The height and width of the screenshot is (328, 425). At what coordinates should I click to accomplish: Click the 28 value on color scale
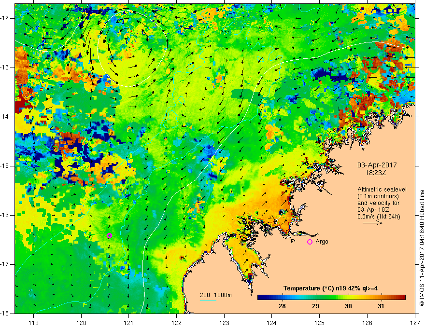tap(282, 306)
